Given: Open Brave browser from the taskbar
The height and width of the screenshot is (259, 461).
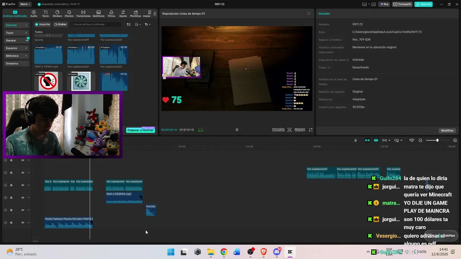Looking at the screenshot, I should point(264,252).
